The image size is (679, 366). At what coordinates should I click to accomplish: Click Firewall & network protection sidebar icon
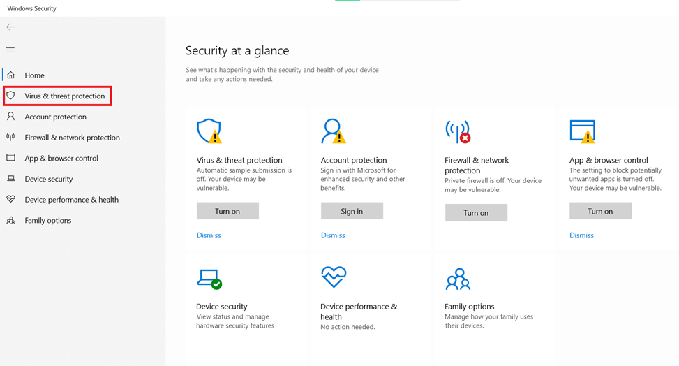click(x=10, y=138)
